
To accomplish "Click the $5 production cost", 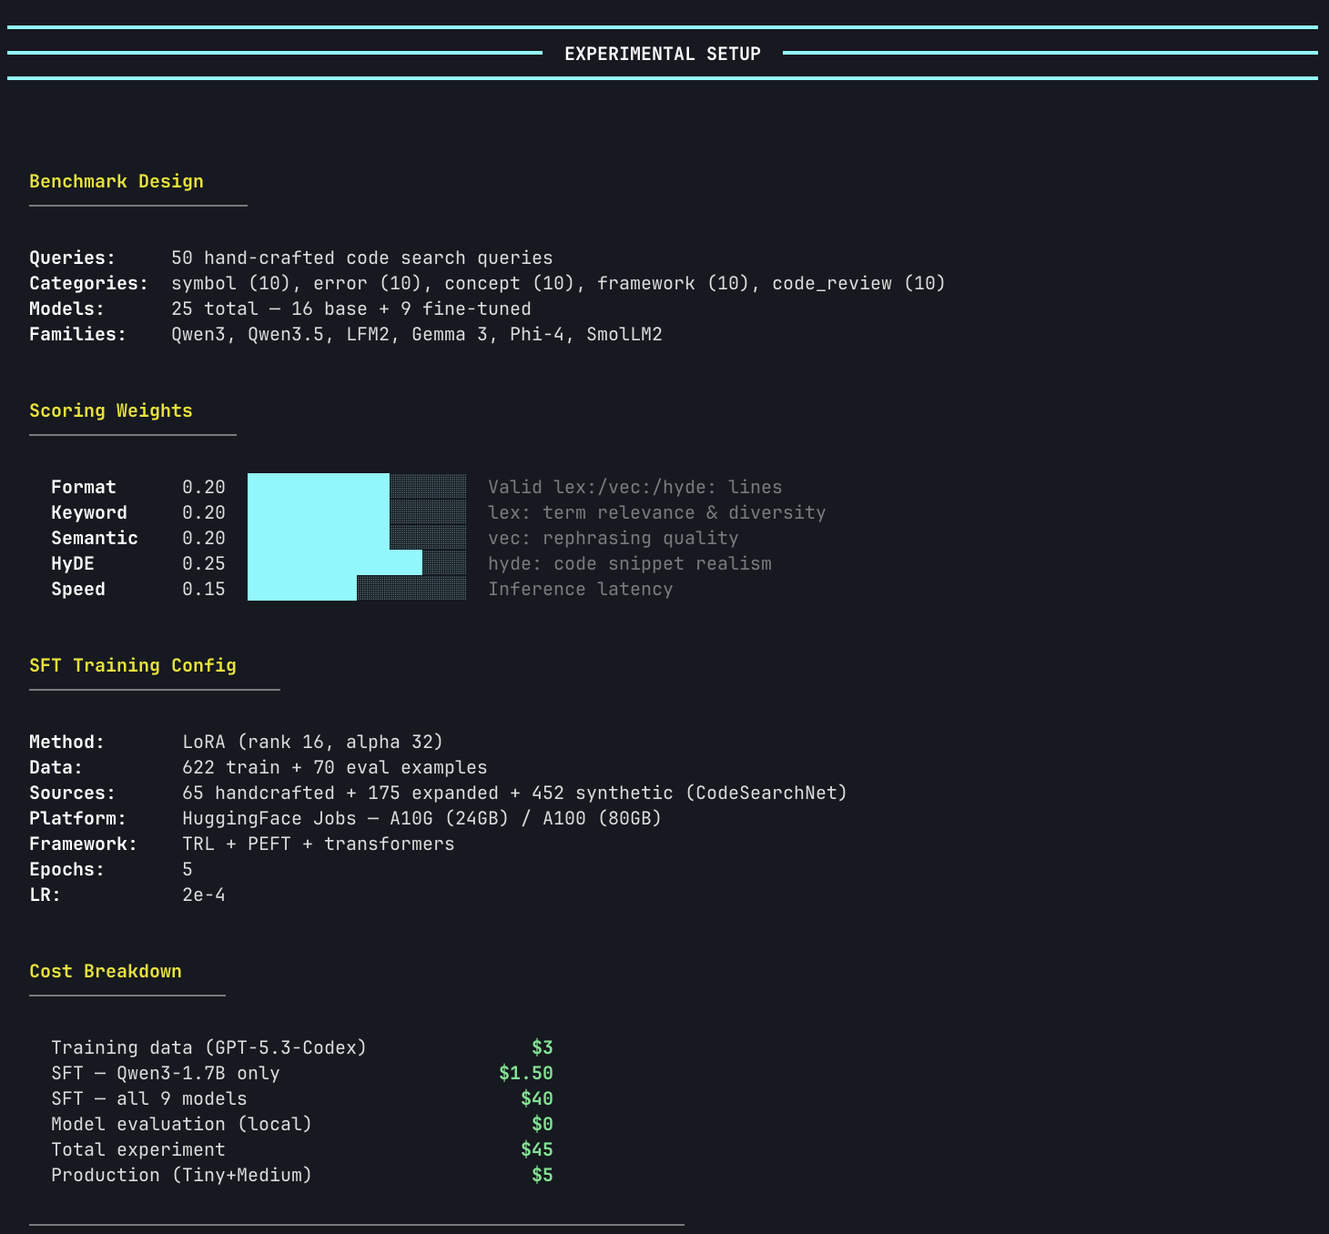I will [543, 1175].
